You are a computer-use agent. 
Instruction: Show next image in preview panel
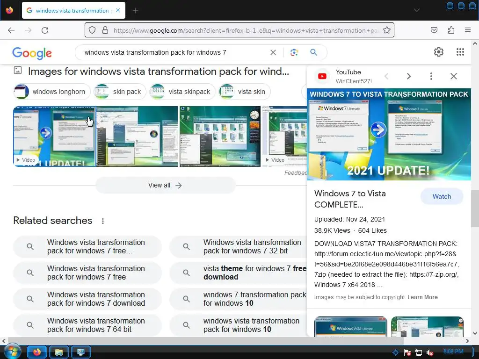tap(409, 76)
